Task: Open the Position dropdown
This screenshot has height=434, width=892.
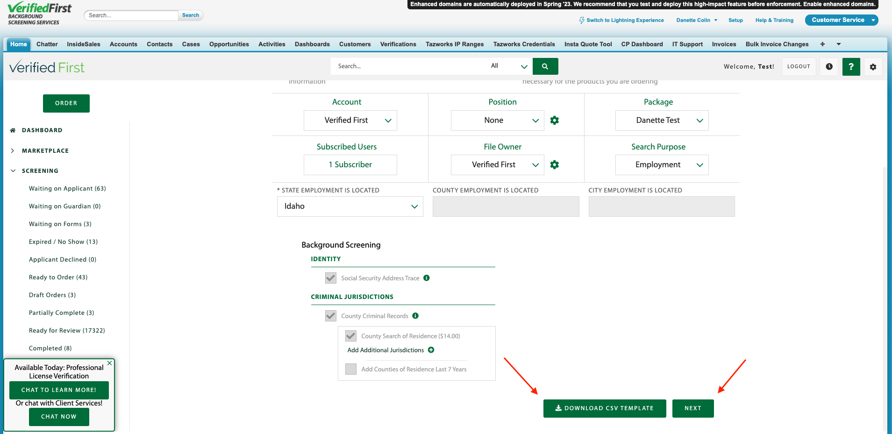Action: 498,121
